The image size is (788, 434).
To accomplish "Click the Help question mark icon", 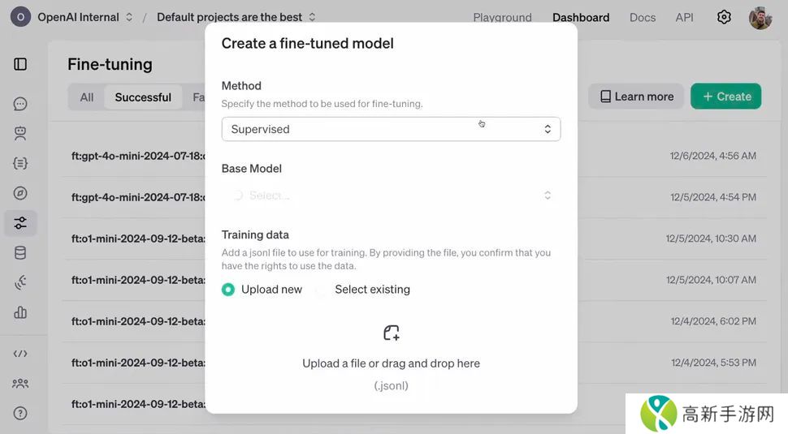I will [20, 413].
